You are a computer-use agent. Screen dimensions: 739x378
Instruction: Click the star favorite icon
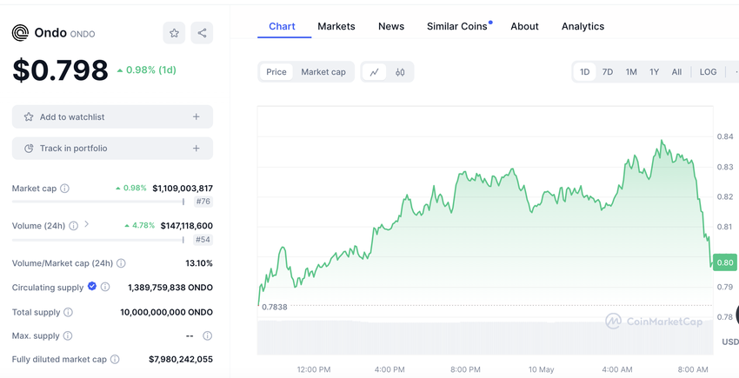[x=174, y=33]
